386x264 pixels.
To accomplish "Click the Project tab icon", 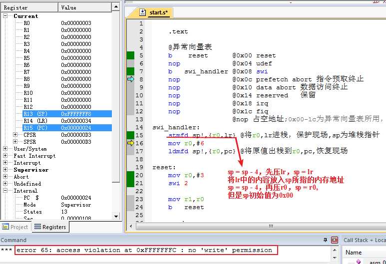I will 5,227.
